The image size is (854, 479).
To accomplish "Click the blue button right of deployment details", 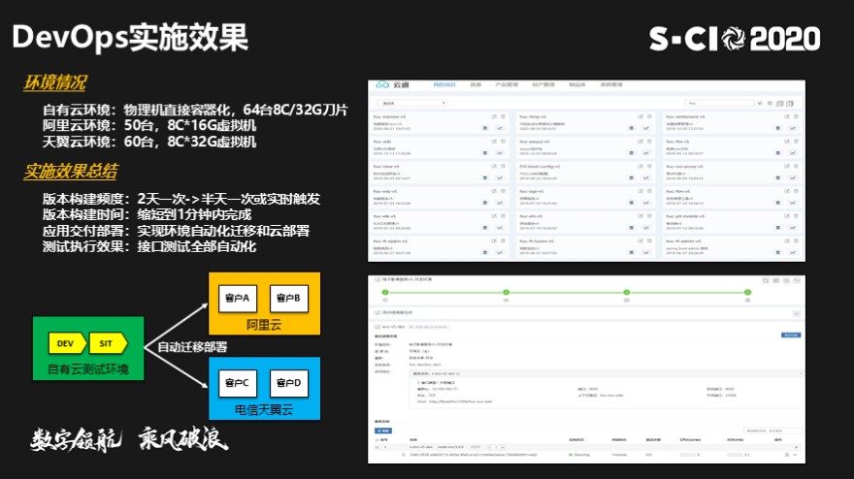I will point(791,335).
